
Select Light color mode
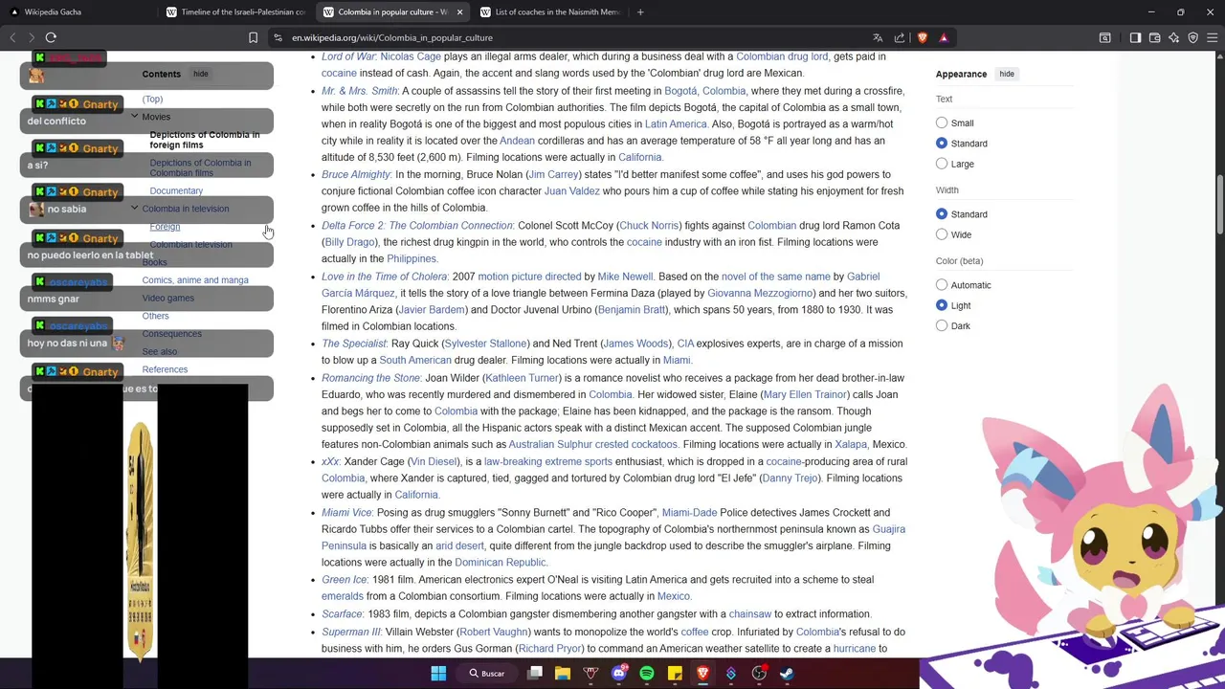[942, 305]
